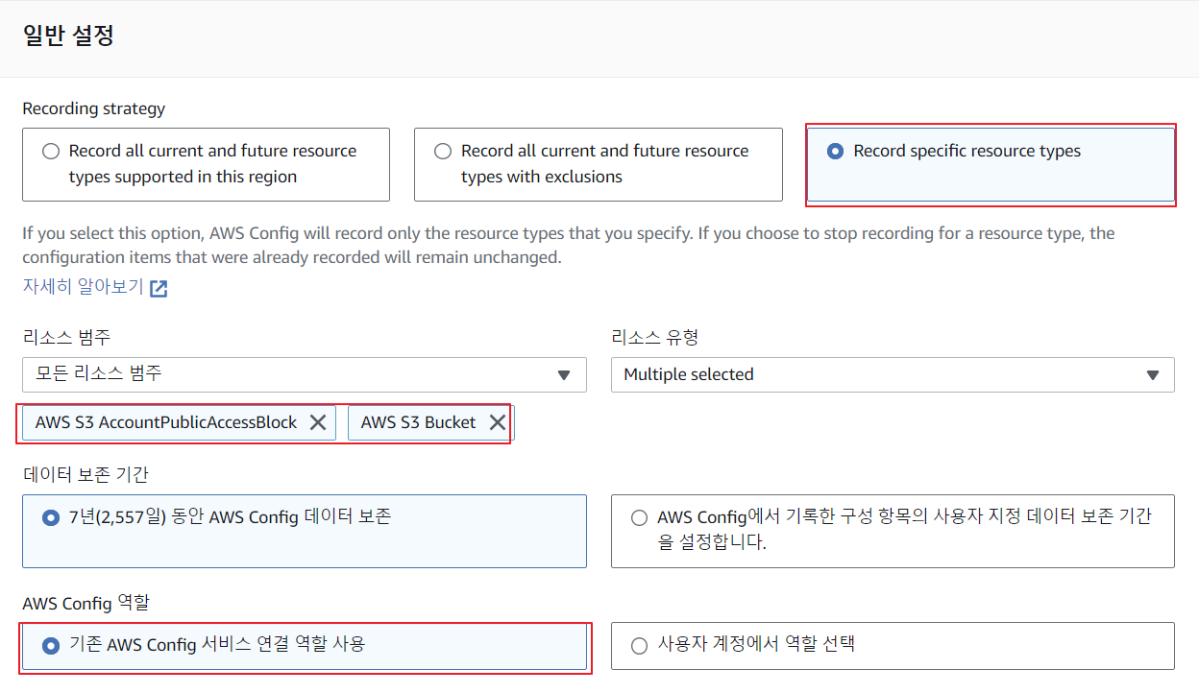Click the Recording strategy label
1199x693 pixels.
coord(94,108)
